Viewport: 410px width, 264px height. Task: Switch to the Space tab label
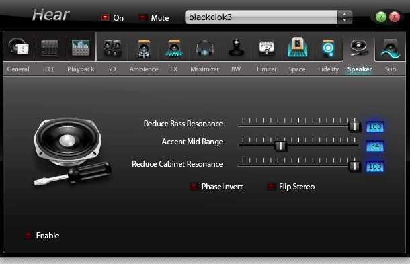coord(297,69)
